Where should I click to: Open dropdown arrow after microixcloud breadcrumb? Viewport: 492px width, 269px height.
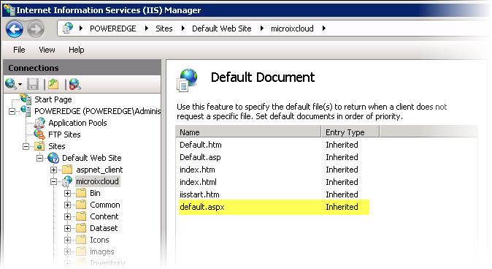coord(324,29)
